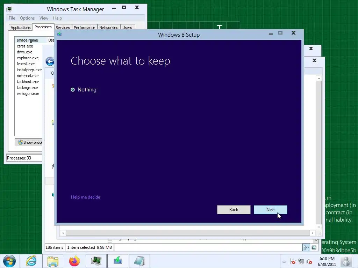Click the horizontal scrollbar right arrow
This screenshot has height=268, width=358.
(313, 233)
